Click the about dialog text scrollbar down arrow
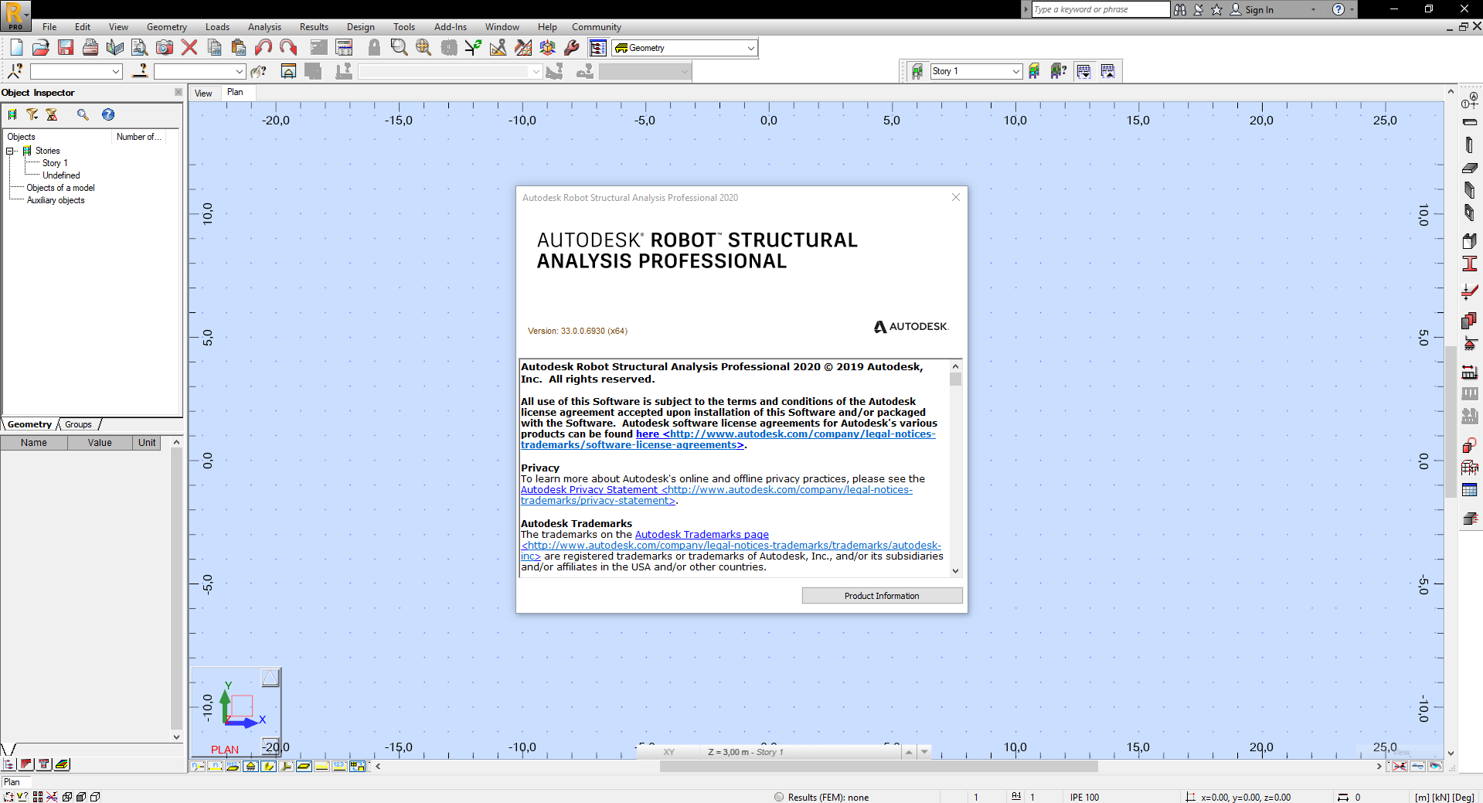This screenshot has height=803, width=1483. click(x=956, y=571)
